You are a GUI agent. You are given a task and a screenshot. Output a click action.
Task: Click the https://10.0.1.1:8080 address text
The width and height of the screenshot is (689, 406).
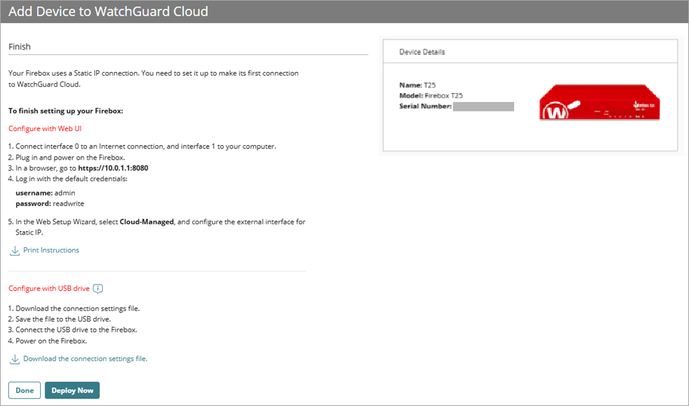click(x=113, y=168)
